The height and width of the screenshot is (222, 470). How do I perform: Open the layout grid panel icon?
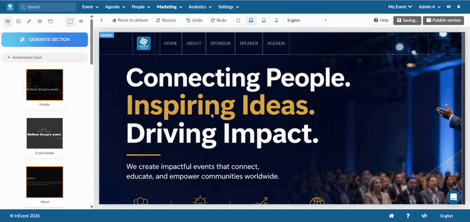pos(18,21)
